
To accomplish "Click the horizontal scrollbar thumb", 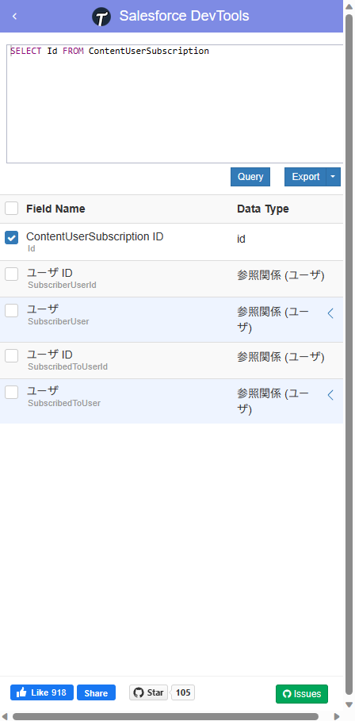I will click(x=166, y=716).
